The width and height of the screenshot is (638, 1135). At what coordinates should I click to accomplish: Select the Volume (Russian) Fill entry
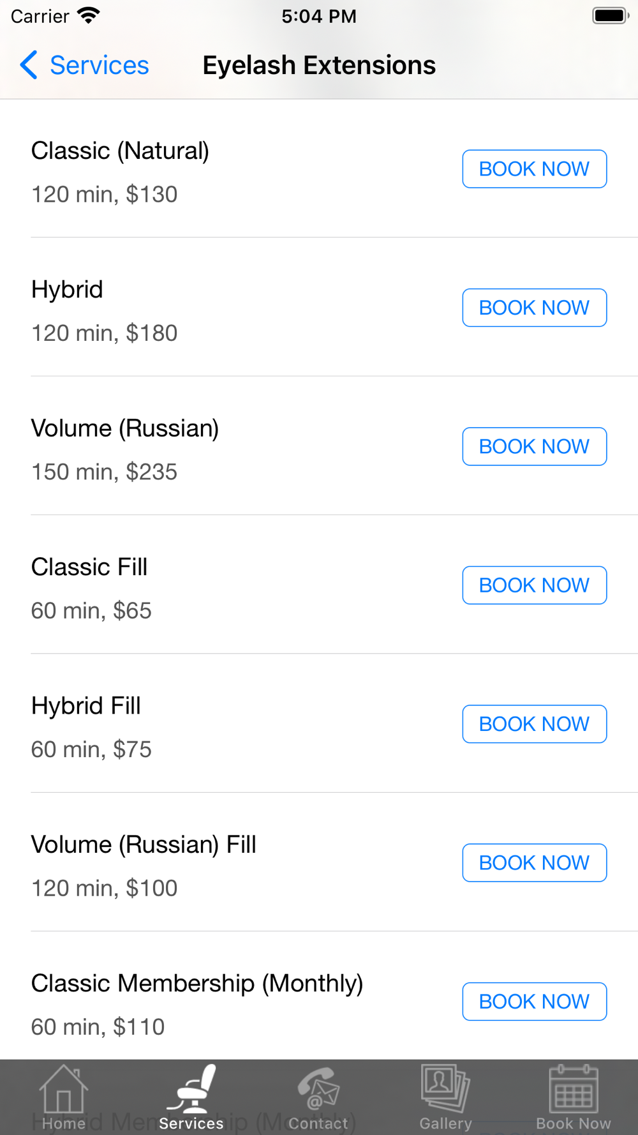[319, 862]
